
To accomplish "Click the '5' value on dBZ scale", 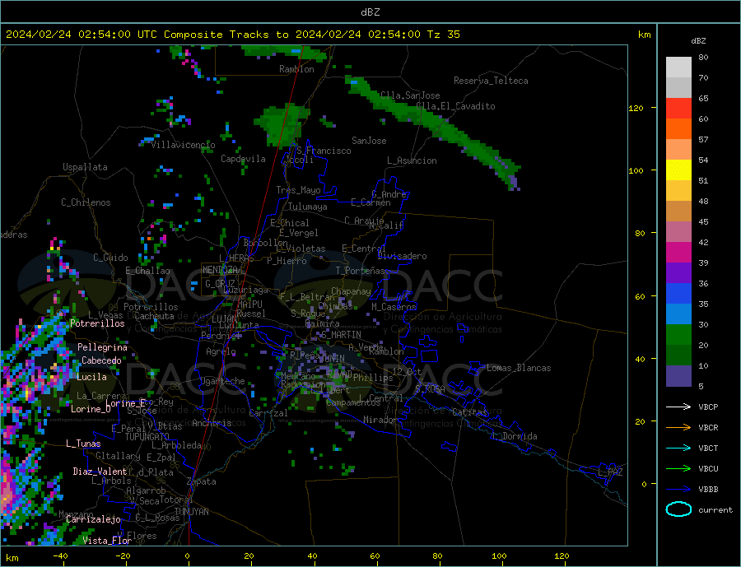I will [x=701, y=386].
